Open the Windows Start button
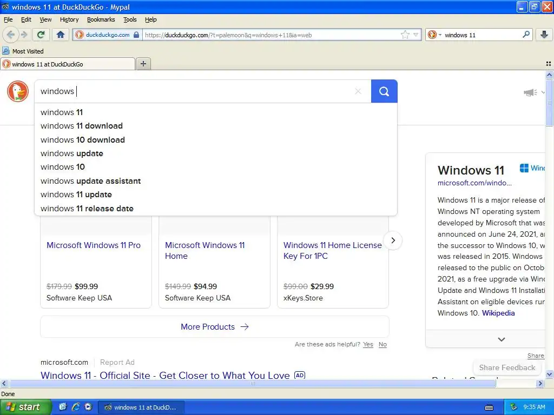Screen dimensions: 554x415 (x=25, y=407)
